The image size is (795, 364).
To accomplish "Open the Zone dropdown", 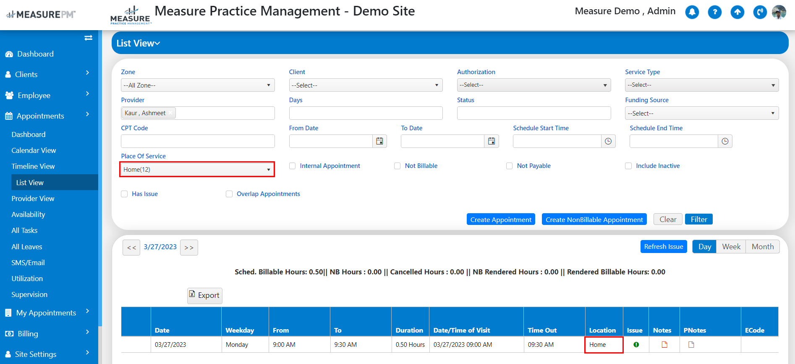I will 198,85.
